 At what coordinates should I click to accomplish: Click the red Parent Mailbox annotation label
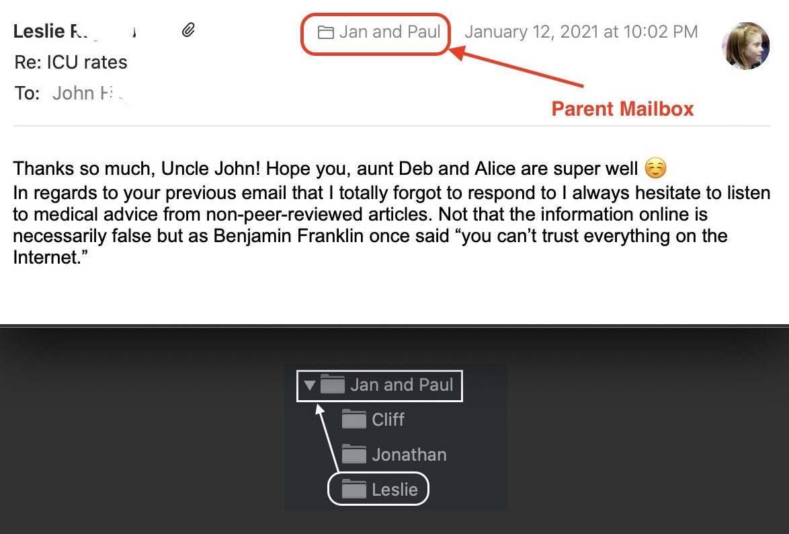point(622,109)
